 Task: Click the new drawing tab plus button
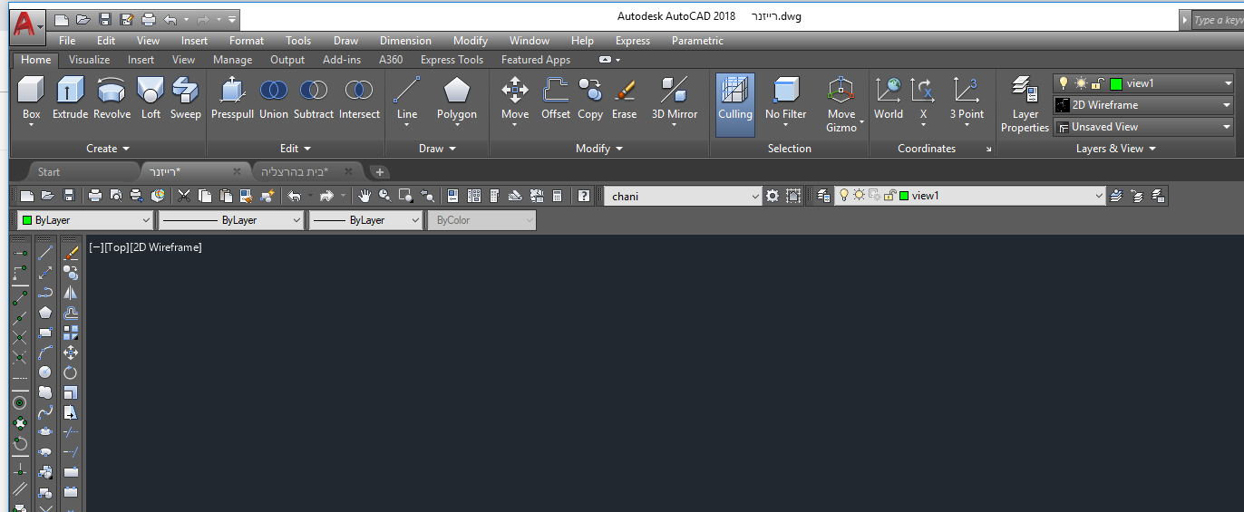(x=380, y=171)
